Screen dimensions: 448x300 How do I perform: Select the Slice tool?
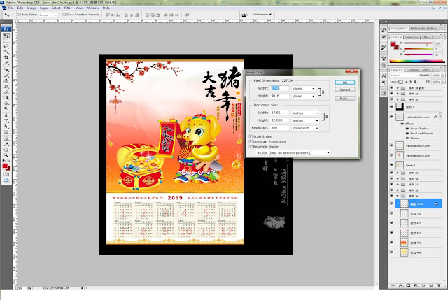pyautogui.click(x=6, y=63)
